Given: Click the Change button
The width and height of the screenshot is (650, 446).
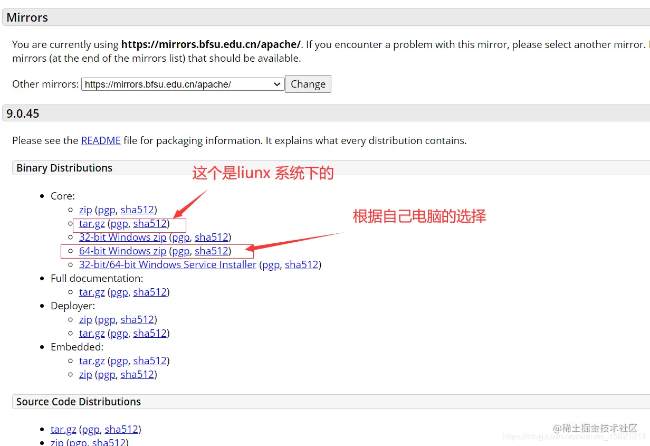Looking at the screenshot, I should pyautogui.click(x=308, y=84).
